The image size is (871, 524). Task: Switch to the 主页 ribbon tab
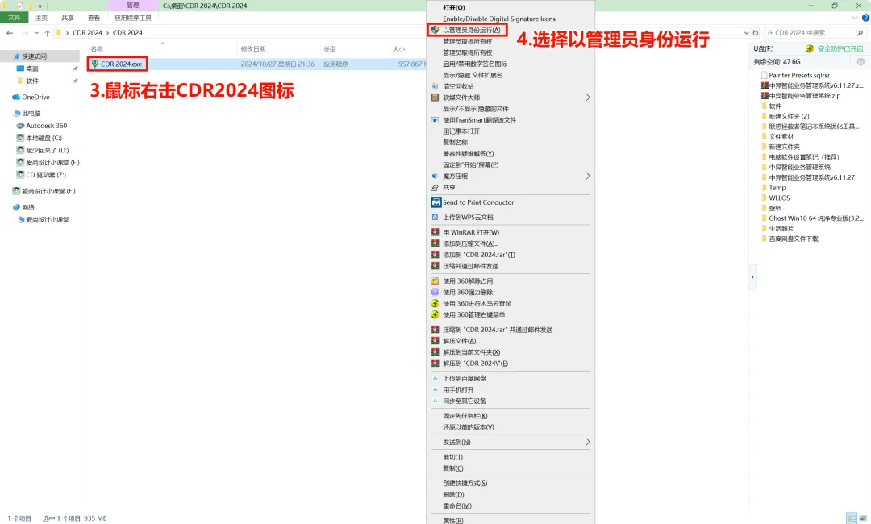coord(42,18)
